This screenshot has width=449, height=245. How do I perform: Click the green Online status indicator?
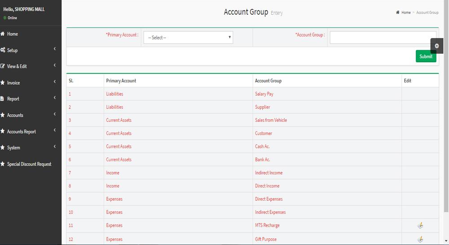(5, 18)
